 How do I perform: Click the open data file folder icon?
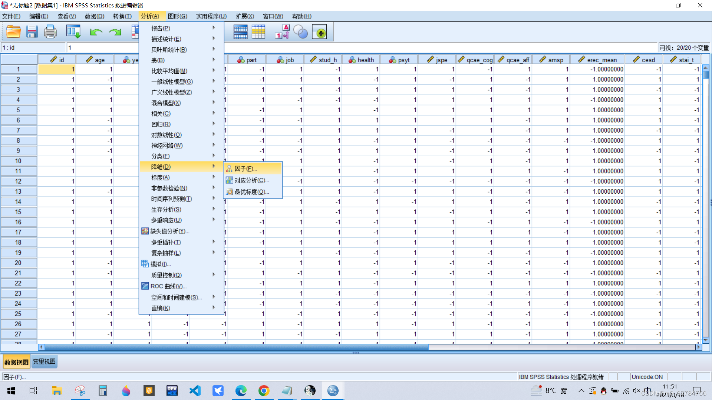13,32
